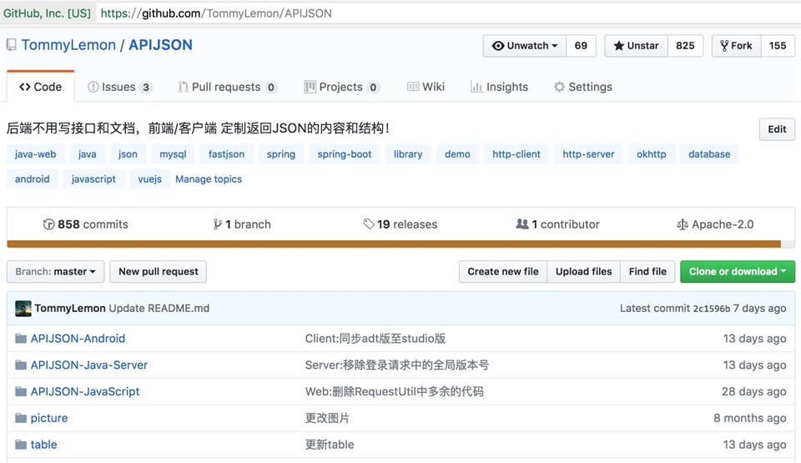Open the 858 commits link
Image resolution: width=801 pixels, height=463 pixels.
pyautogui.click(x=86, y=224)
